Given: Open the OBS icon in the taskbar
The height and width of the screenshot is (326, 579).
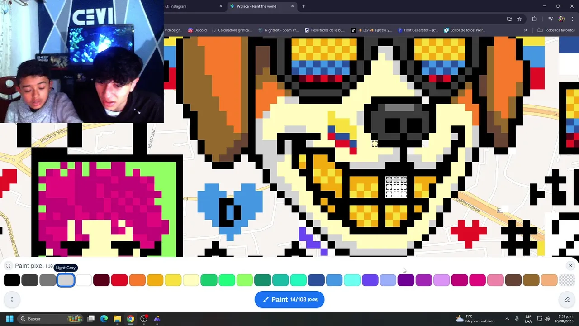Looking at the screenshot, I should point(144,319).
